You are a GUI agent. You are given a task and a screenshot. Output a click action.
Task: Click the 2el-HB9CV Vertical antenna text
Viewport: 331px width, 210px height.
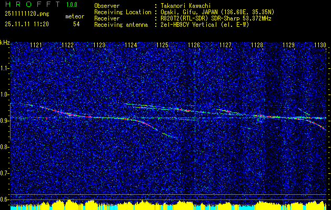click(205, 25)
